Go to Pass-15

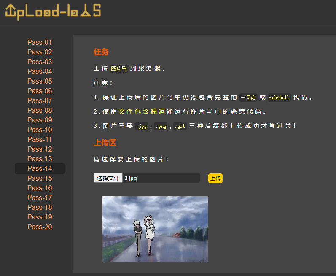(x=40, y=178)
